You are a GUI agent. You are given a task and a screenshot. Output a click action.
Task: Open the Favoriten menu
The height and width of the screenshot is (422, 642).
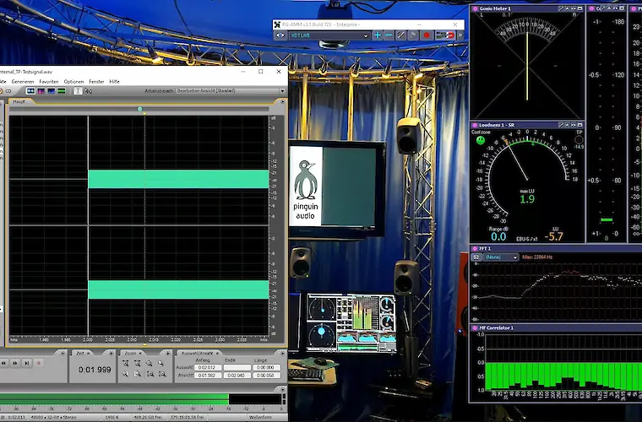(49, 81)
